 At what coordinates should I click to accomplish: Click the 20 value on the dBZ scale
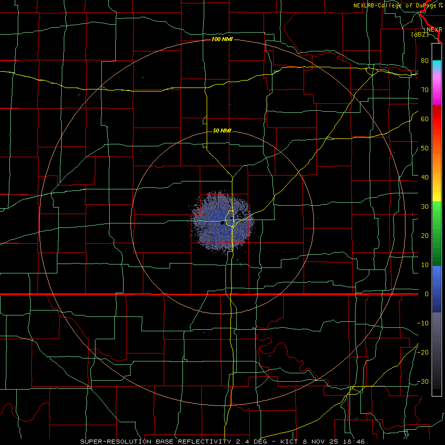tap(425, 236)
